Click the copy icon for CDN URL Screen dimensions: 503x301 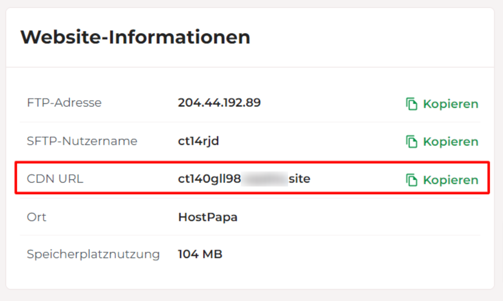tap(411, 180)
